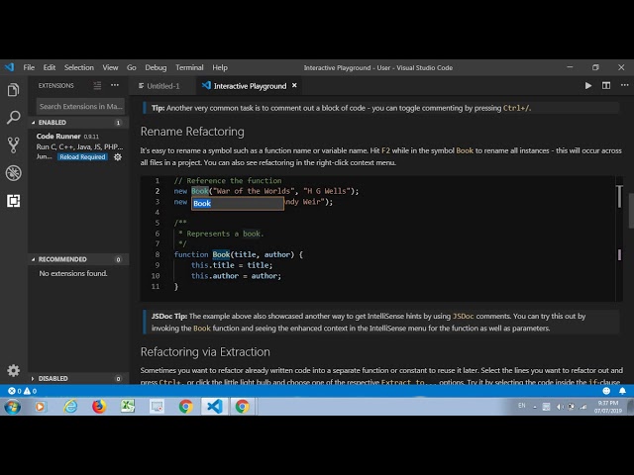Click the EXTENSIONS panel title
Viewport: 634px width, 475px height.
55,86
